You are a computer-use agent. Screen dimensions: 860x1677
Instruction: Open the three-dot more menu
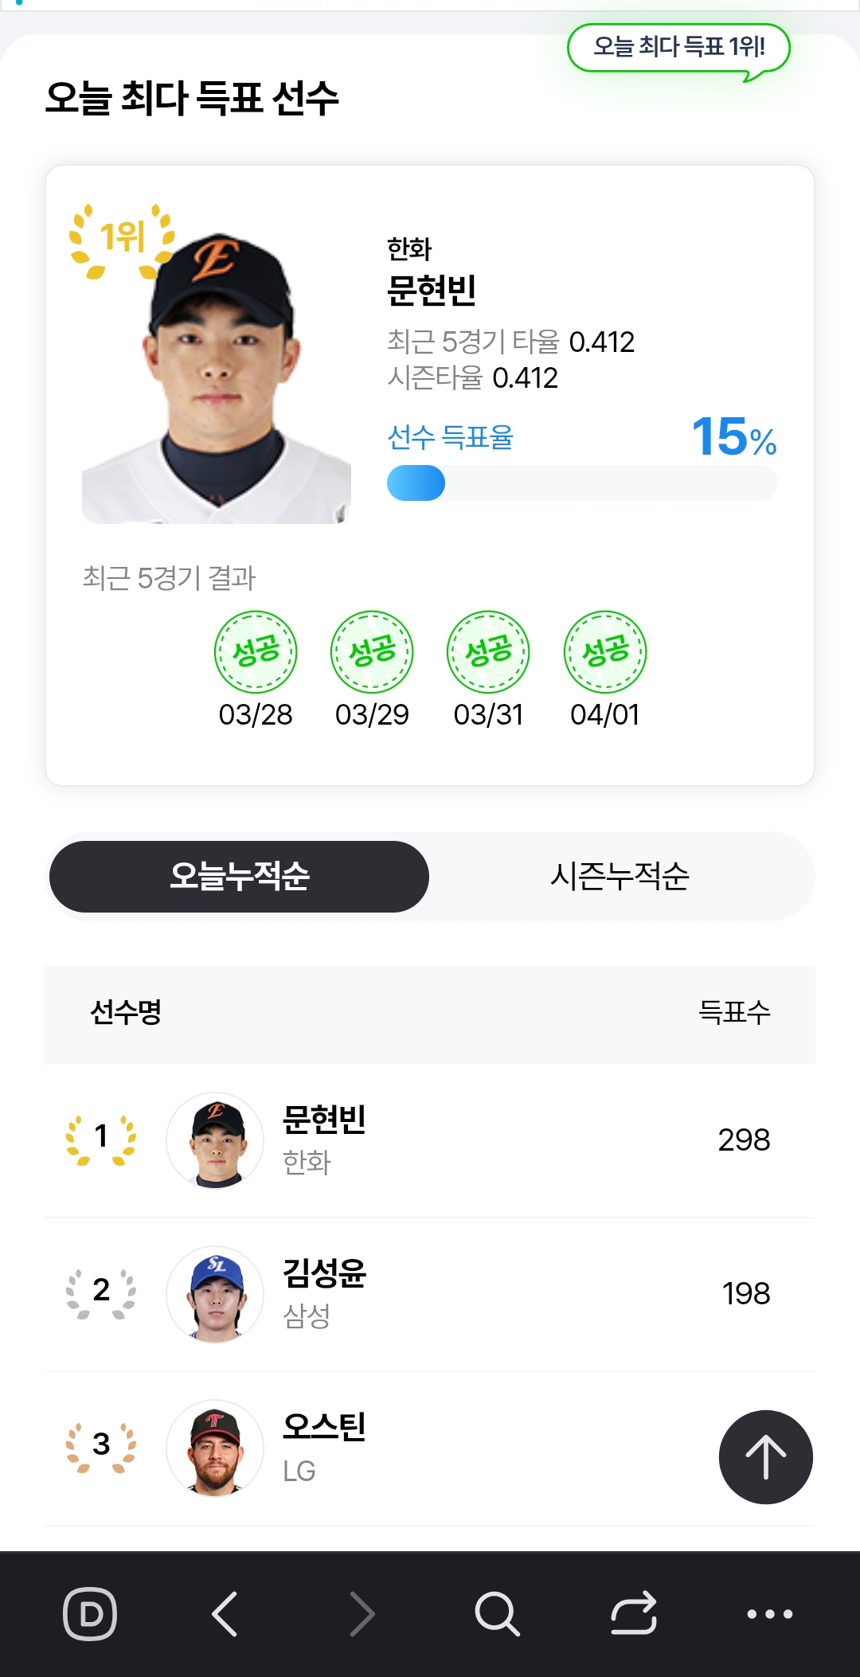coord(769,1614)
